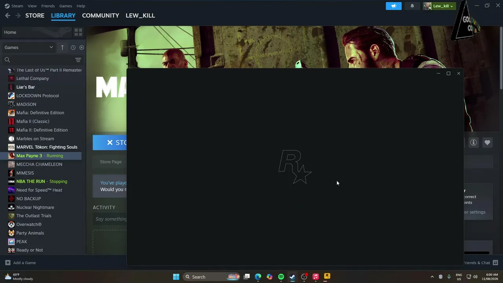
Task: Launch Microsoft Edge from the taskbar
Action: tap(258, 277)
